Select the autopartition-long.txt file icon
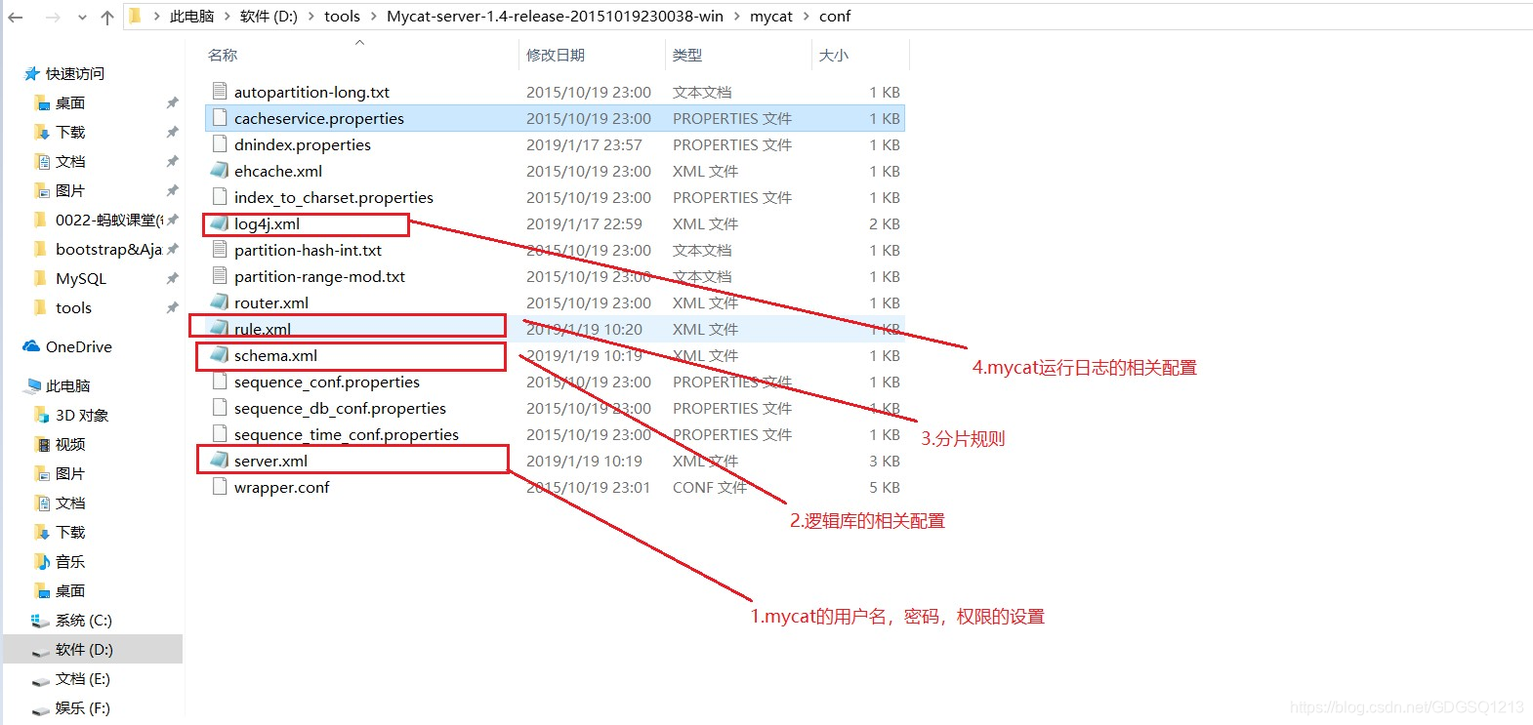This screenshot has height=725, width=1533. tap(220, 92)
